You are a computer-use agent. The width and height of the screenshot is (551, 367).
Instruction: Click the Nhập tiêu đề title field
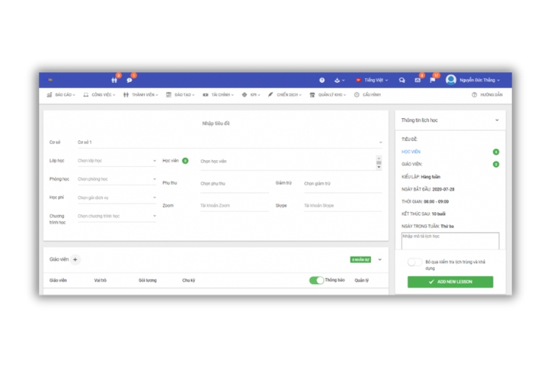click(x=216, y=123)
